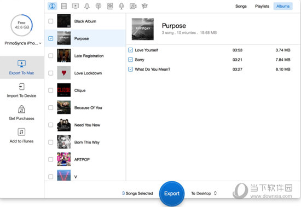Select the What Do You Mean? title
This screenshot has height=207, width=301.
[x=153, y=70]
